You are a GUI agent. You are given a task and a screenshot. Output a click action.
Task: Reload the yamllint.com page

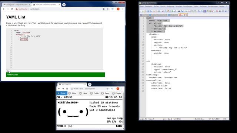pyautogui.click(x=11, y=9)
